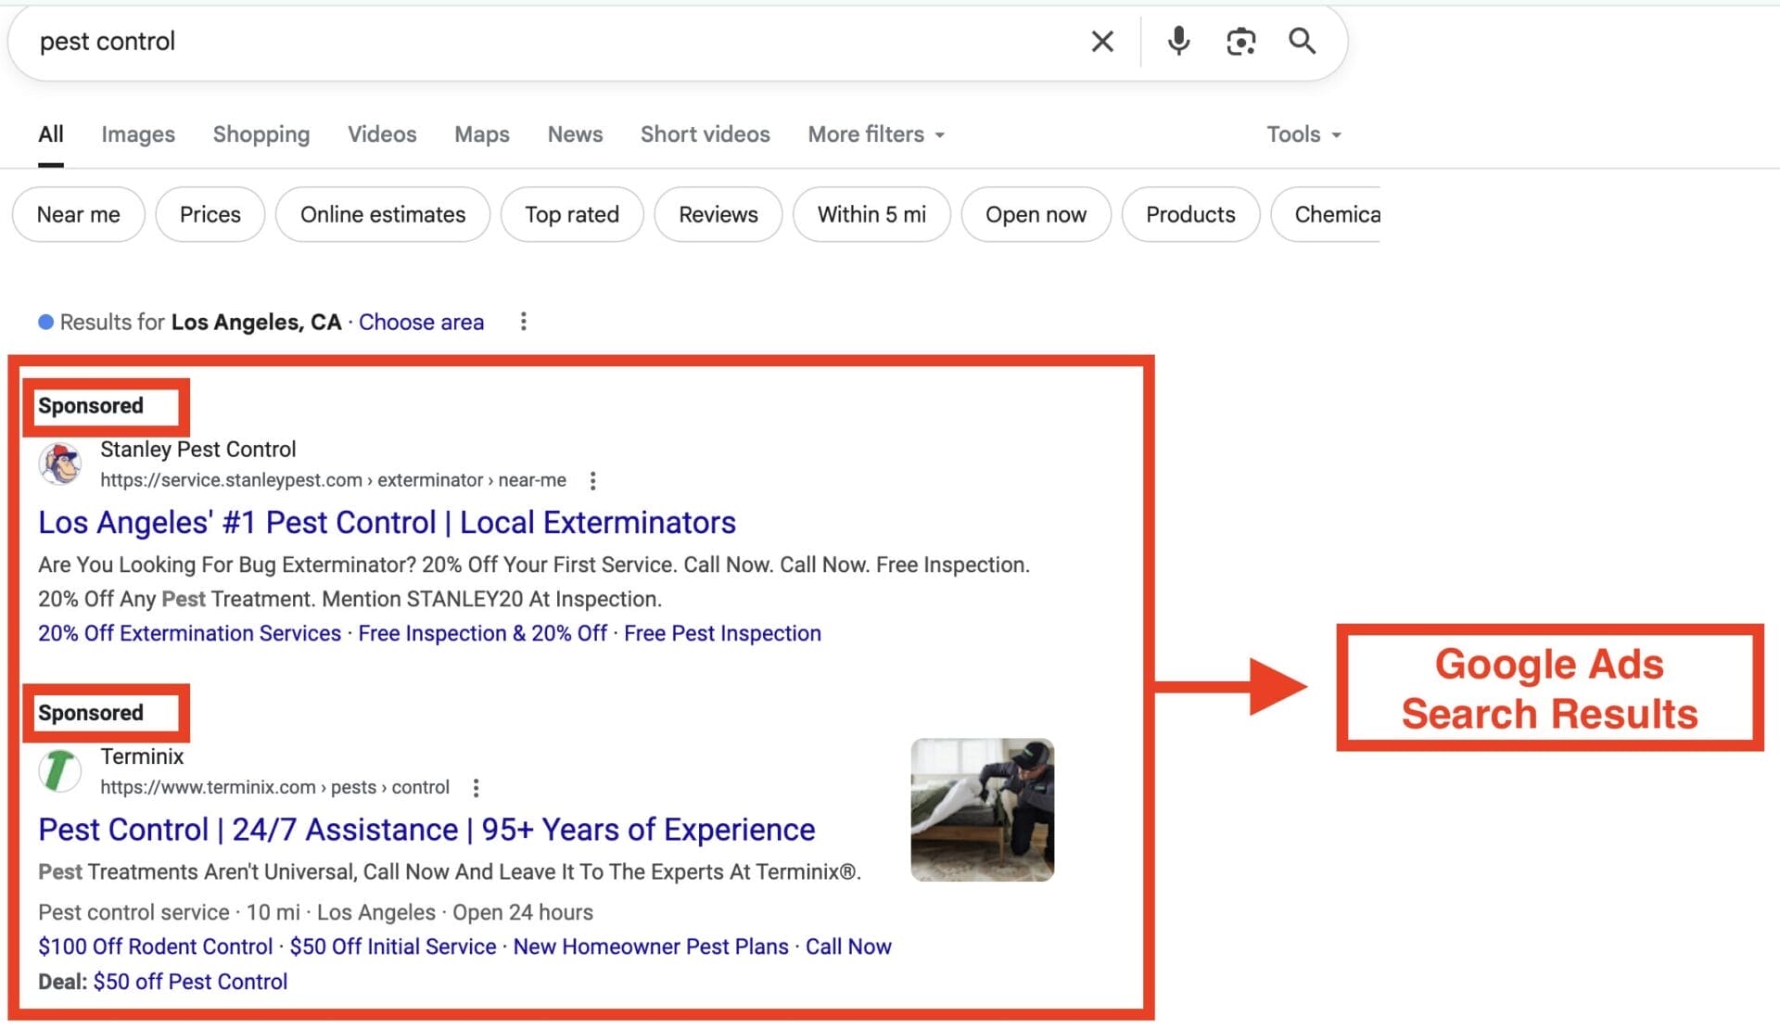Enable the Near me filter
The height and width of the screenshot is (1029, 1780).
[78, 214]
